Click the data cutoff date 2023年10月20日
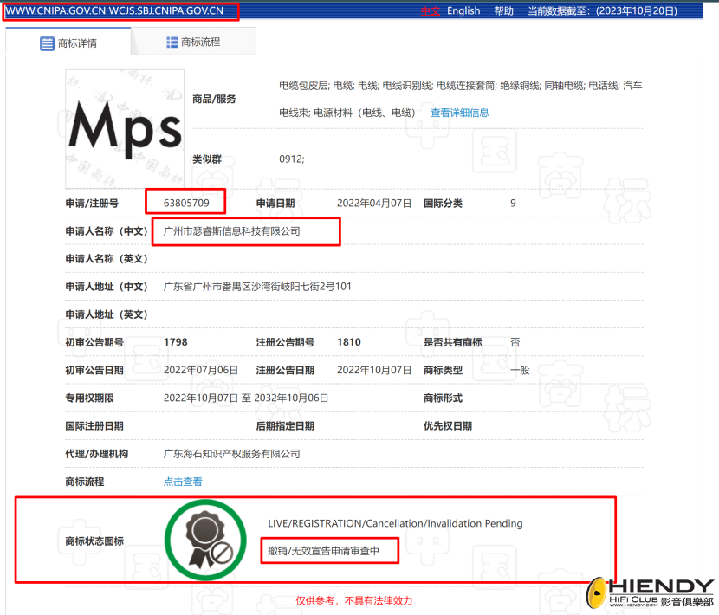Viewport: 719px width, 615px height. [637, 10]
